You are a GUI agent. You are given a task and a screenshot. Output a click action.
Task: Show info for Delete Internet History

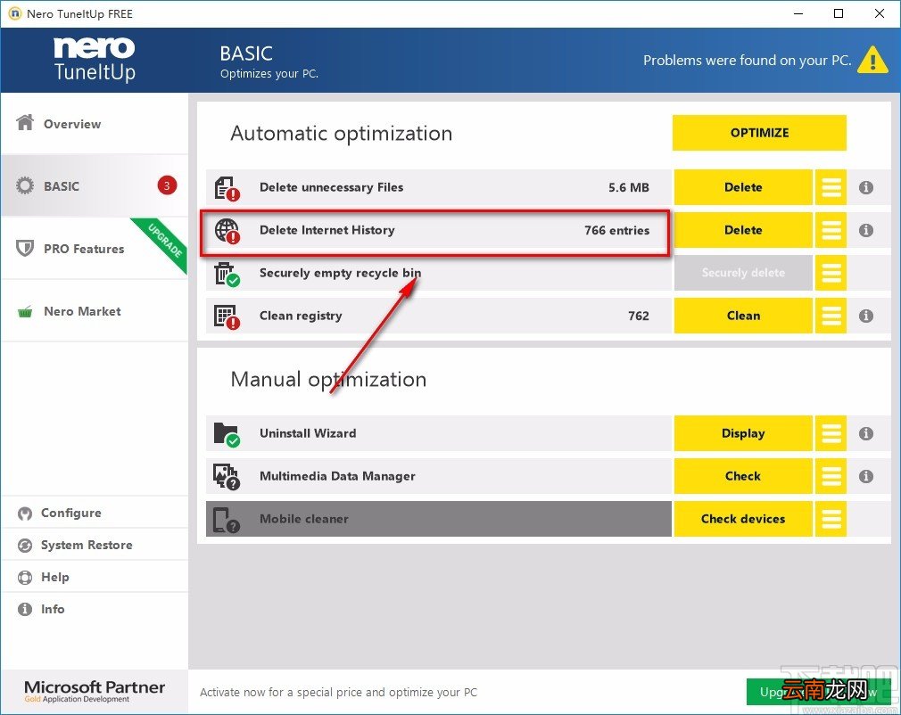click(866, 230)
